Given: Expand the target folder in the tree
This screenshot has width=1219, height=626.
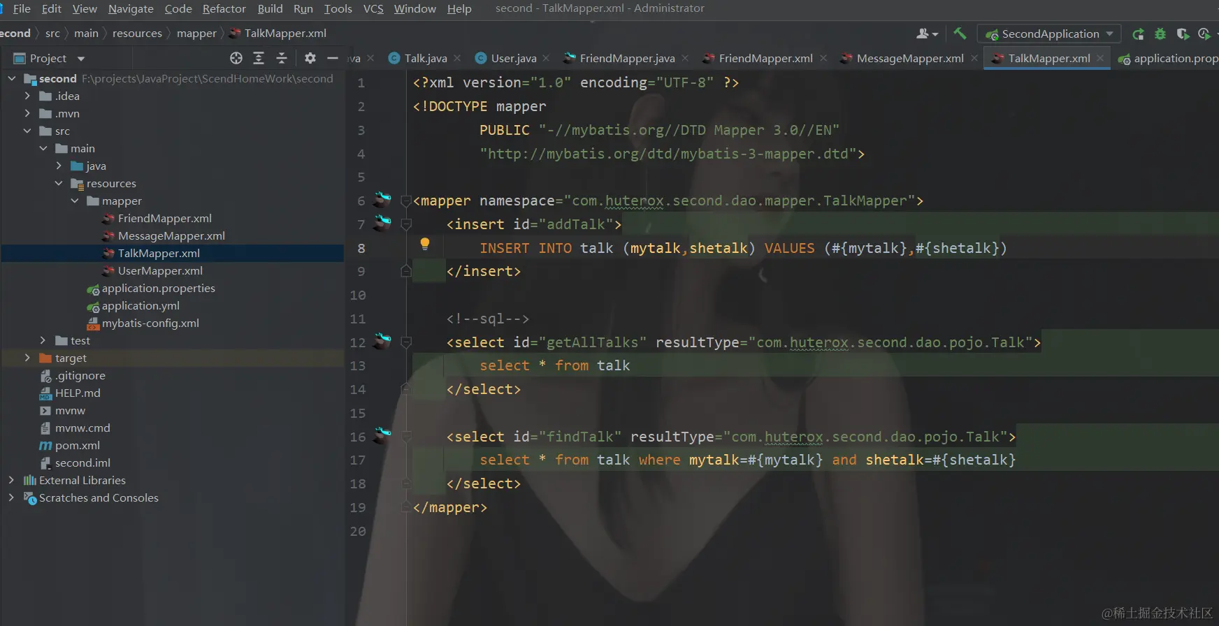Looking at the screenshot, I should [x=27, y=358].
